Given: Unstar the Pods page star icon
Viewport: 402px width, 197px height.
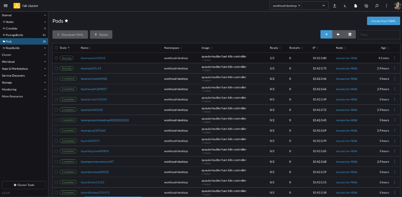Looking at the screenshot, I should pyautogui.click(x=66, y=21).
